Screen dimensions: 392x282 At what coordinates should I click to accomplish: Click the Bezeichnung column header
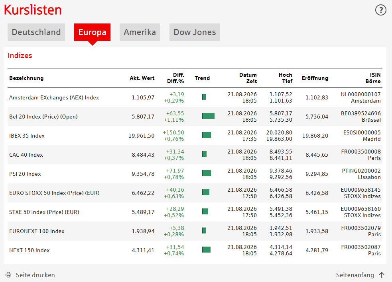click(26, 78)
